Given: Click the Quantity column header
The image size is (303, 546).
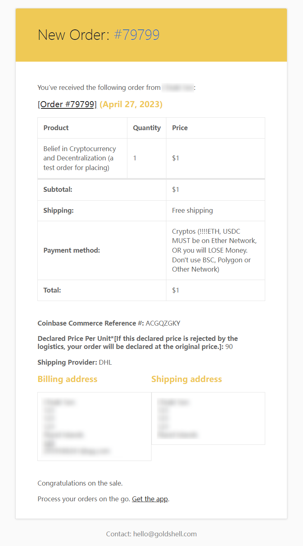Looking at the screenshot, I should click(x=147, y=128).
